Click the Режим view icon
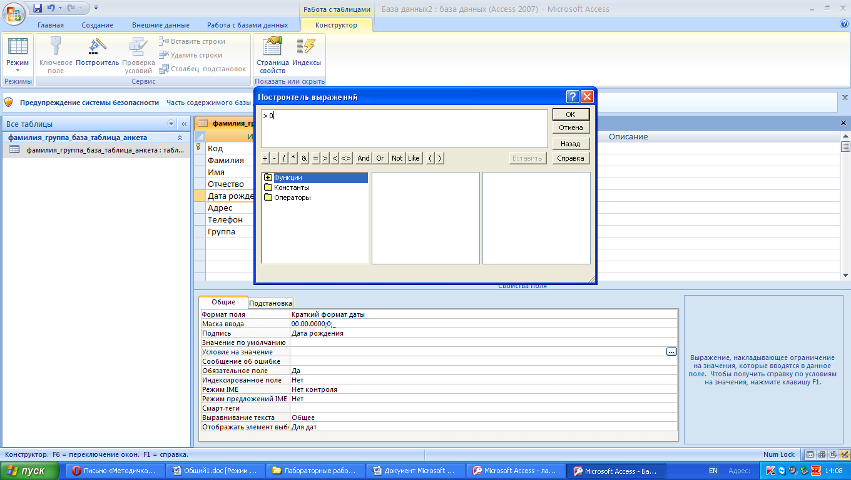Image resolution: width=851 pixels, height=480 pixels. tap(18, 47)
